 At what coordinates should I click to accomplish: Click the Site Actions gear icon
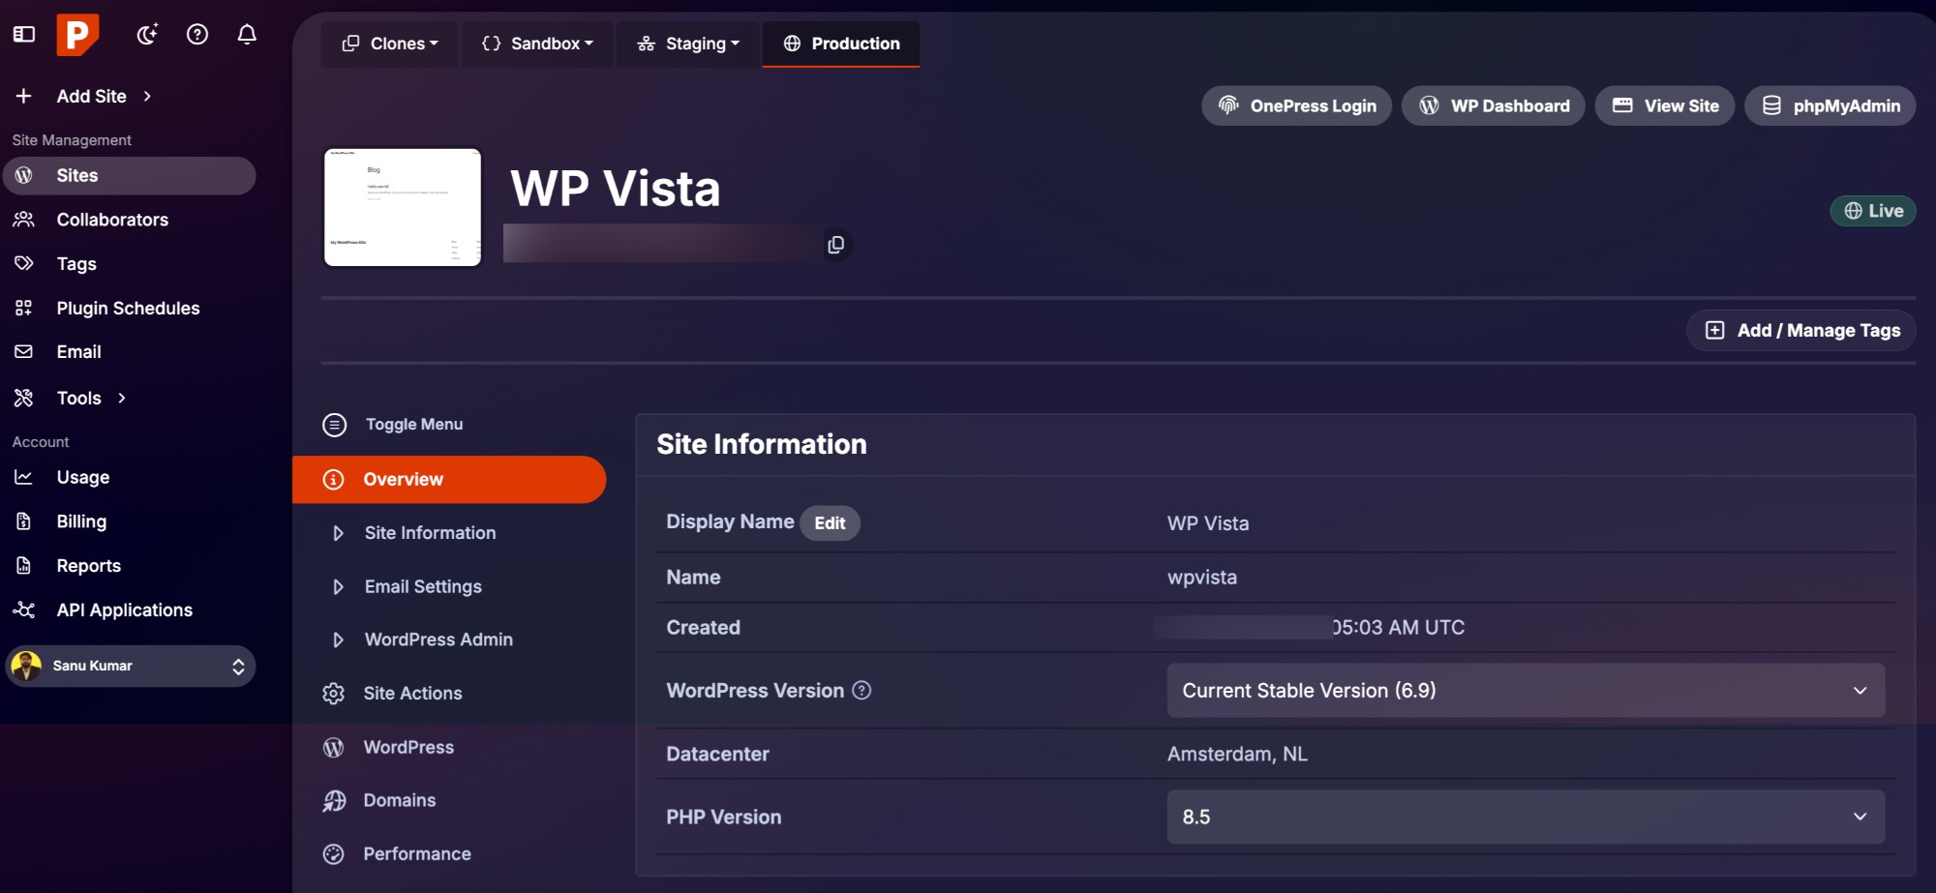(x=333, y=693)
